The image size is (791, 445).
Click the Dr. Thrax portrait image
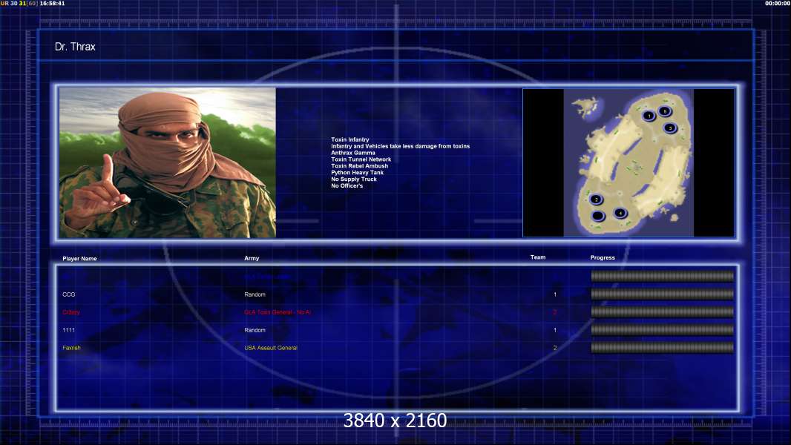[168, 162]
